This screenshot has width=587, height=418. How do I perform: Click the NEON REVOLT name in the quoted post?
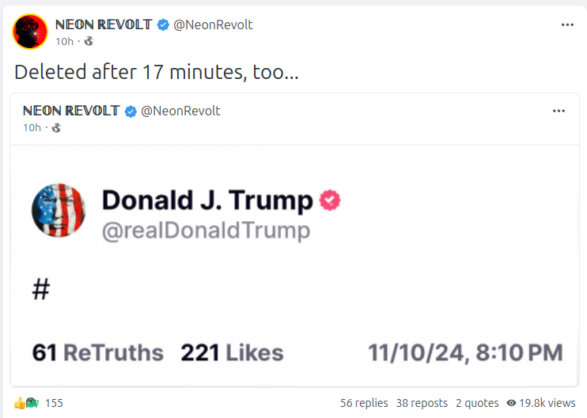pos(71,111)
